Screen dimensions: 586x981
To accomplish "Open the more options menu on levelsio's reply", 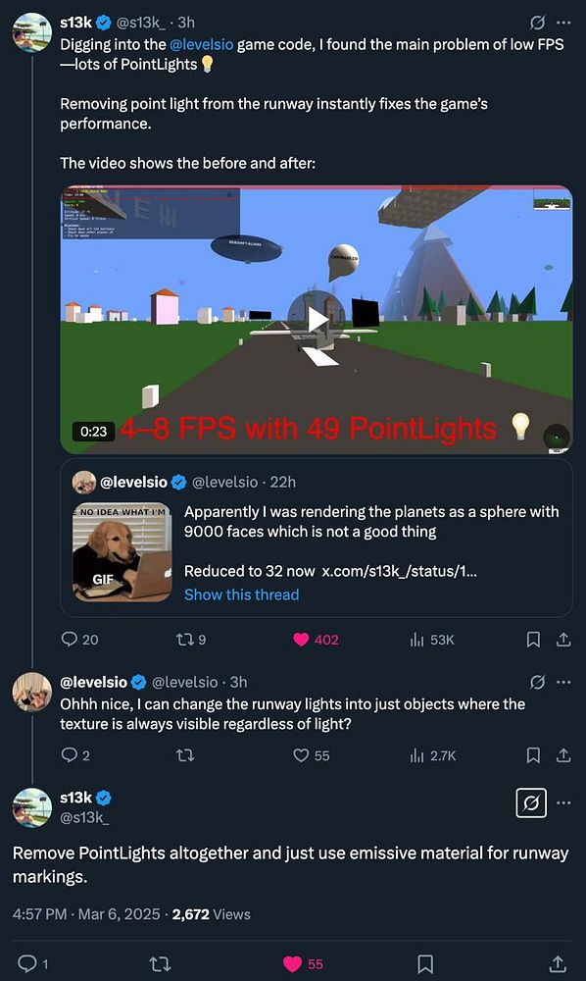I will pos(563,682).
